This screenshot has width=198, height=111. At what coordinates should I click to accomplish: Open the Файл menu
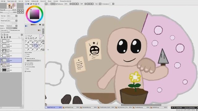coord(3,1)
